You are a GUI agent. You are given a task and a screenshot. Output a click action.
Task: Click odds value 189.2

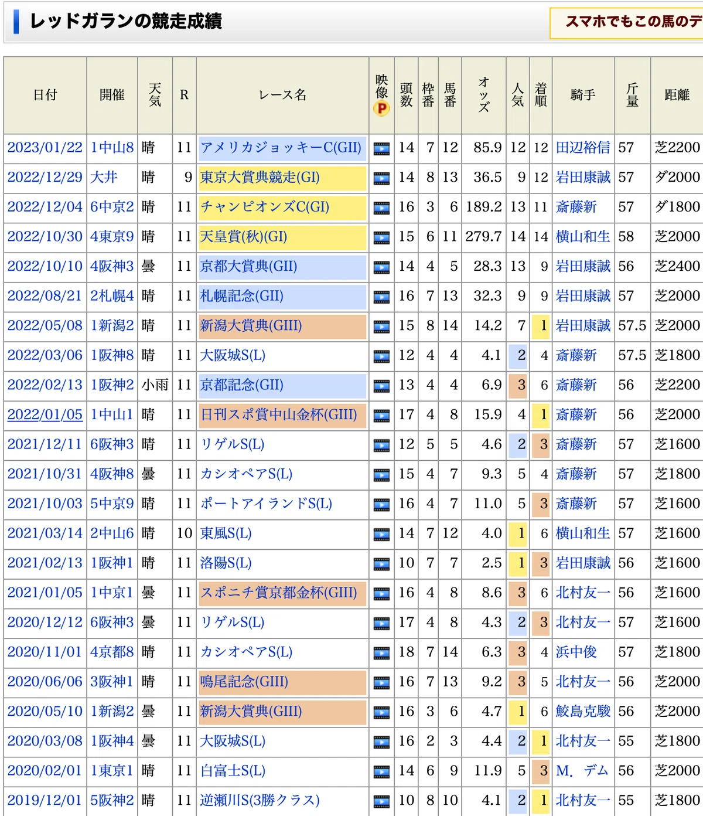(483, 207)
